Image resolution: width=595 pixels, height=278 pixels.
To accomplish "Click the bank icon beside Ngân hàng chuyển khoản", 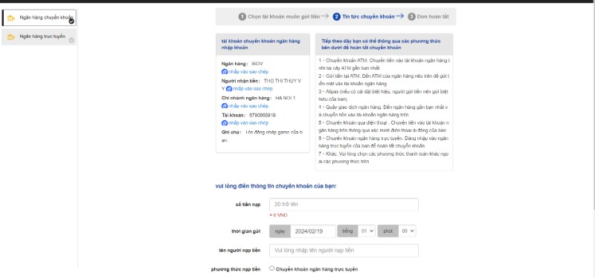I will (10, 18).
